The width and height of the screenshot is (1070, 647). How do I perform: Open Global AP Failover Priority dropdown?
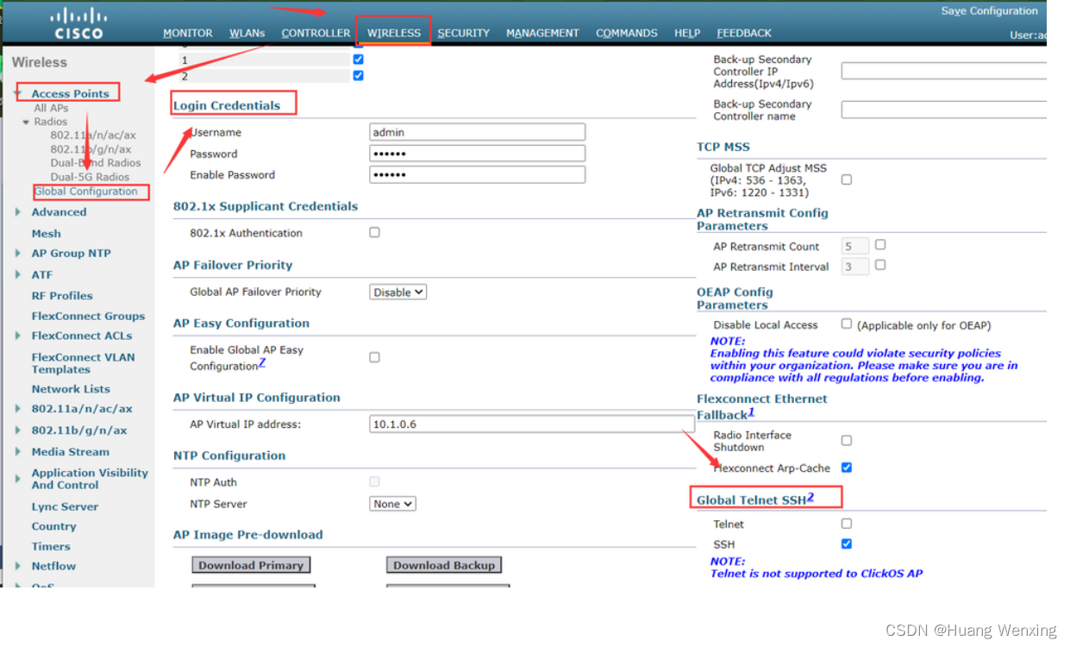click(397, 292)
